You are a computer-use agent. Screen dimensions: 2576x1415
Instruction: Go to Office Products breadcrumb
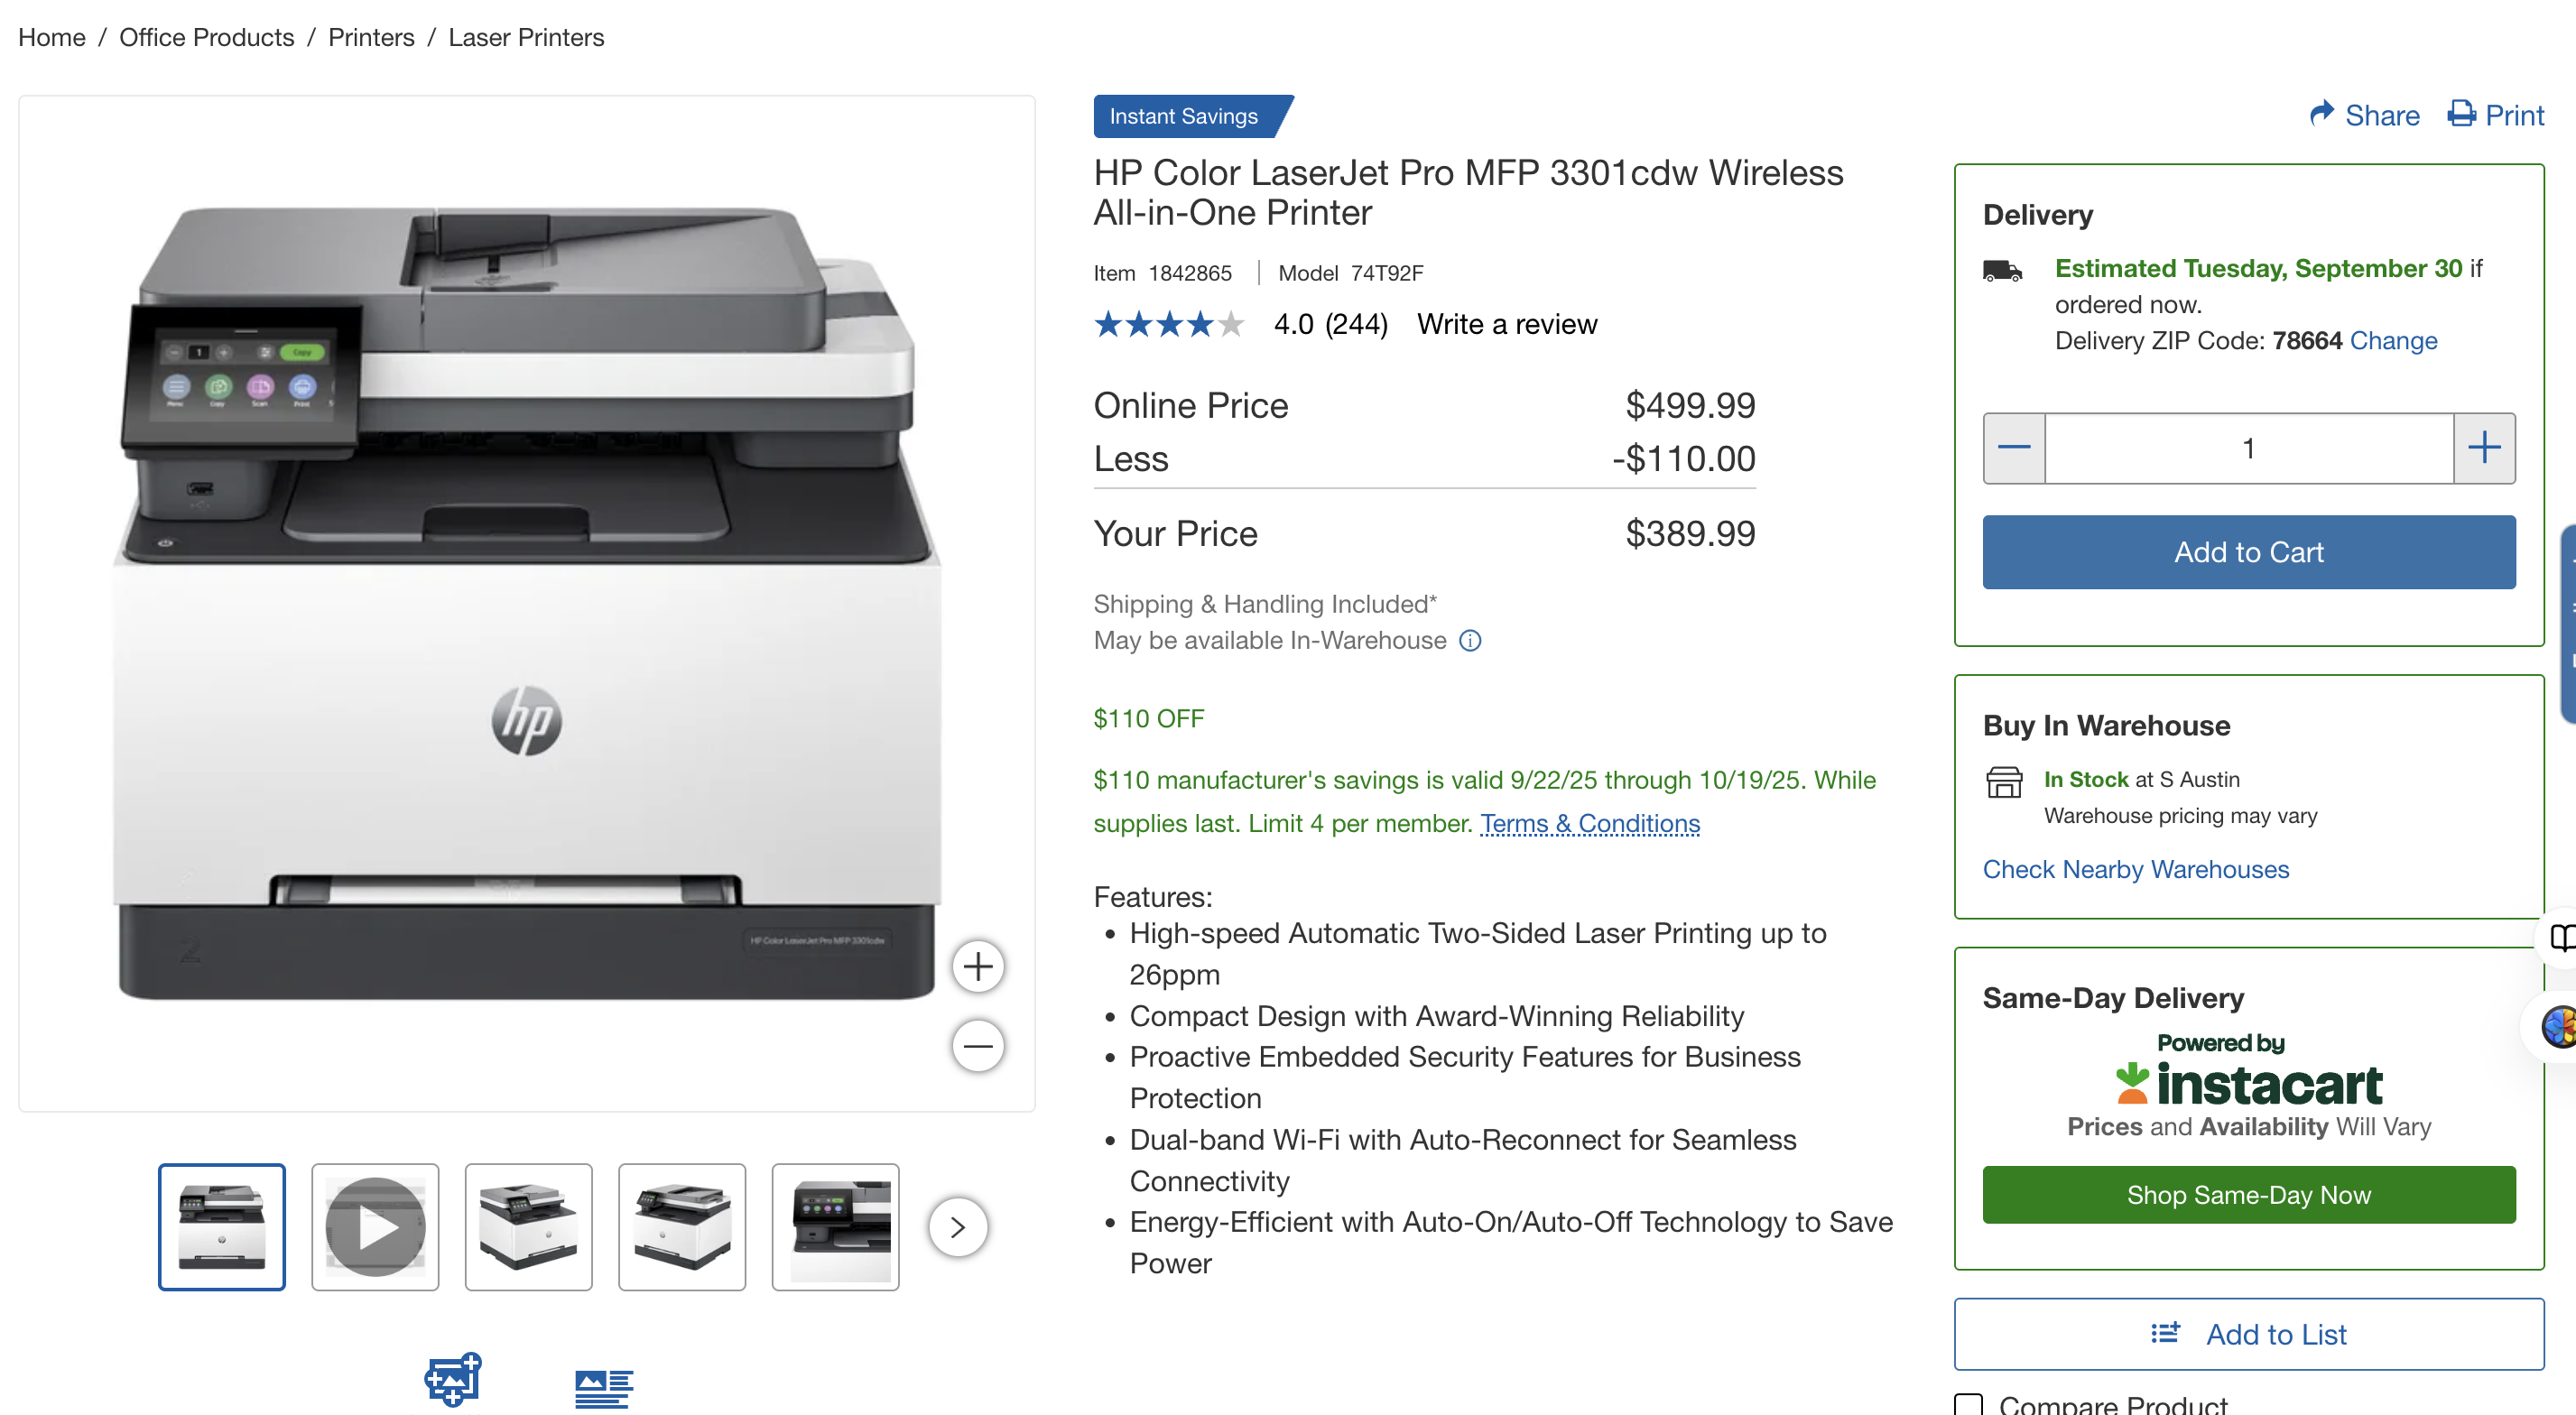[207, 37]
